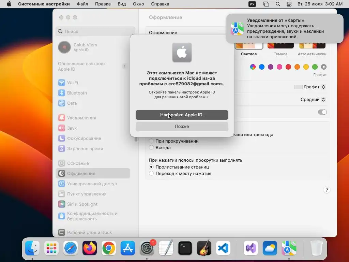349x262 pixels.
Task: Choose the red accent color
Action: (x=288, y=67)
